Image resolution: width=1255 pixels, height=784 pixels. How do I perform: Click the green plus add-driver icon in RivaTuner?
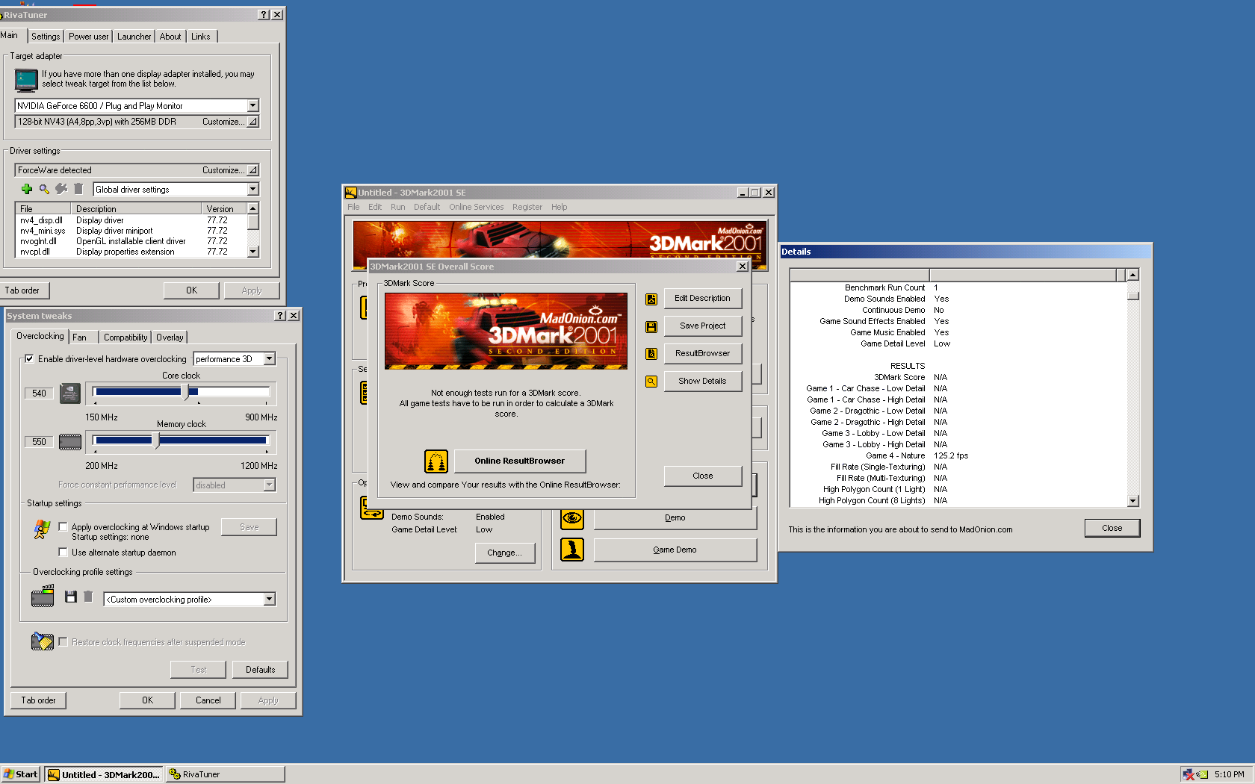[27, 189]
